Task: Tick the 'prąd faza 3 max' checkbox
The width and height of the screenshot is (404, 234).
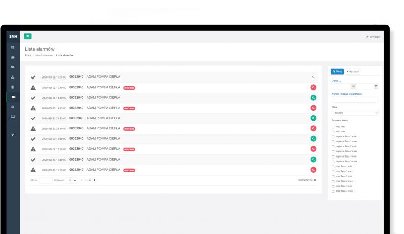Action: (x=333, y=191)
